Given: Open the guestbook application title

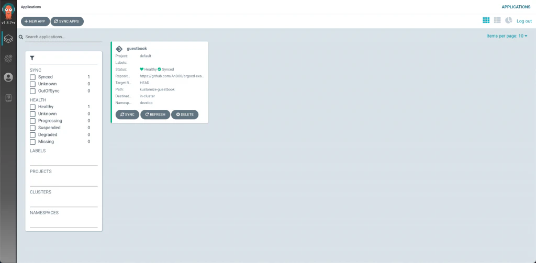Looking at the screenshot, I should 137,49.
